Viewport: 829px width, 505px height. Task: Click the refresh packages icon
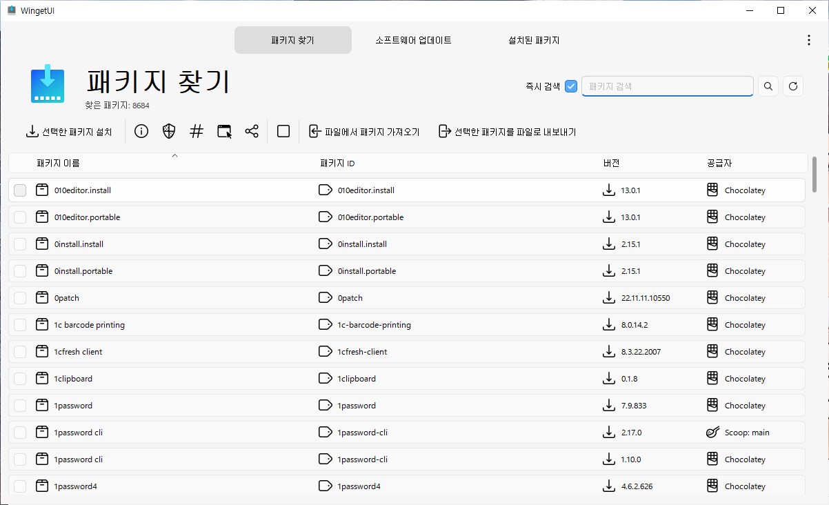[x=792, y=86]
